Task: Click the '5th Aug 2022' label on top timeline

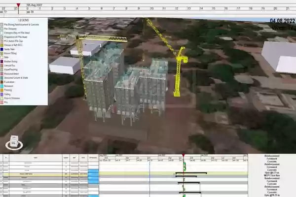Action: tap(34, 5)
